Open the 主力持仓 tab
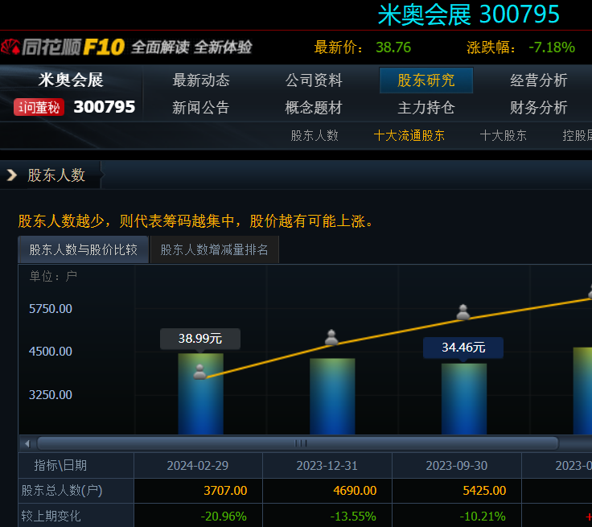Viewport: 592px width, 527px height. 426,108
